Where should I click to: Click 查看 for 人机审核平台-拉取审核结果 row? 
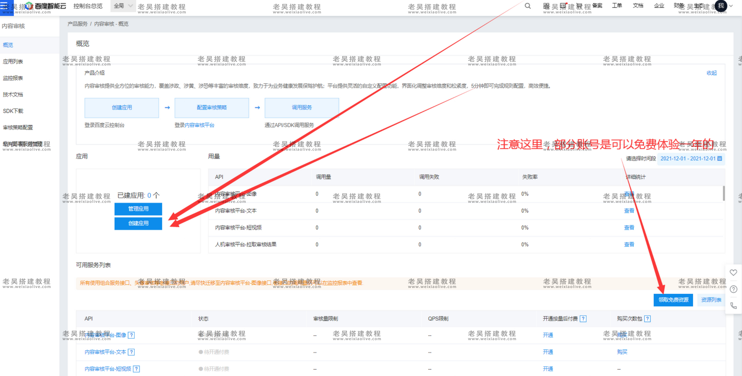tap(629, 244)
